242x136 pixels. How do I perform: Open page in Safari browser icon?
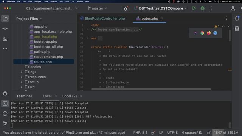[215, 33]
